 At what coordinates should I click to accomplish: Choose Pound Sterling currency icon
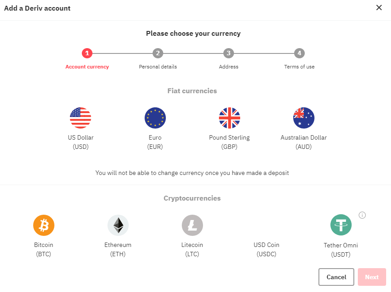(229, 118)
